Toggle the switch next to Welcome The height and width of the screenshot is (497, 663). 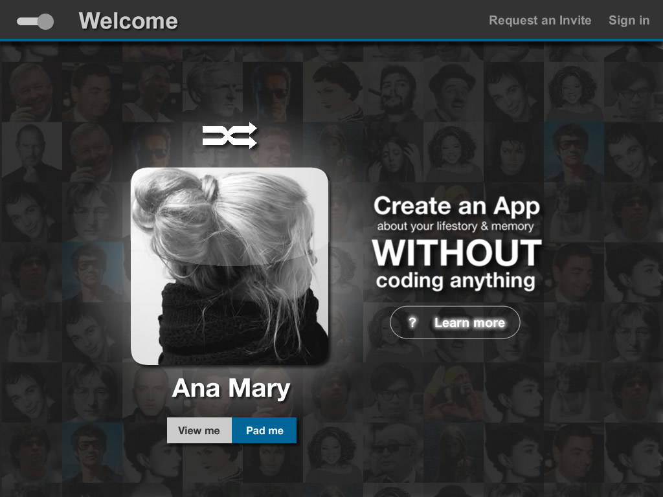[x=36, y=21]
